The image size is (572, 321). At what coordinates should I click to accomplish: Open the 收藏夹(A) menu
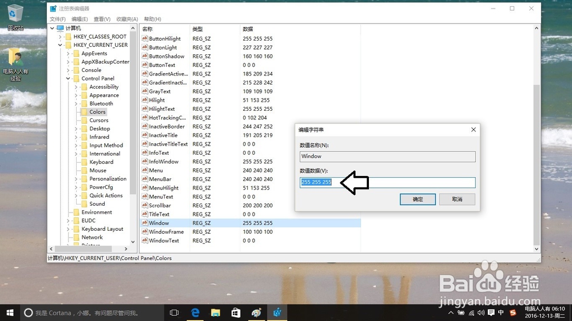[127, 19]
